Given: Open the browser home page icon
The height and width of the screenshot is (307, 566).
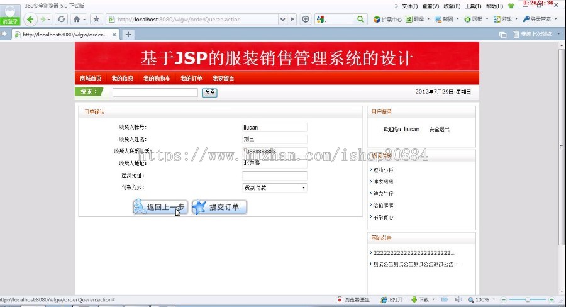Looking at the screenshot, I should [x=77, y=19].
